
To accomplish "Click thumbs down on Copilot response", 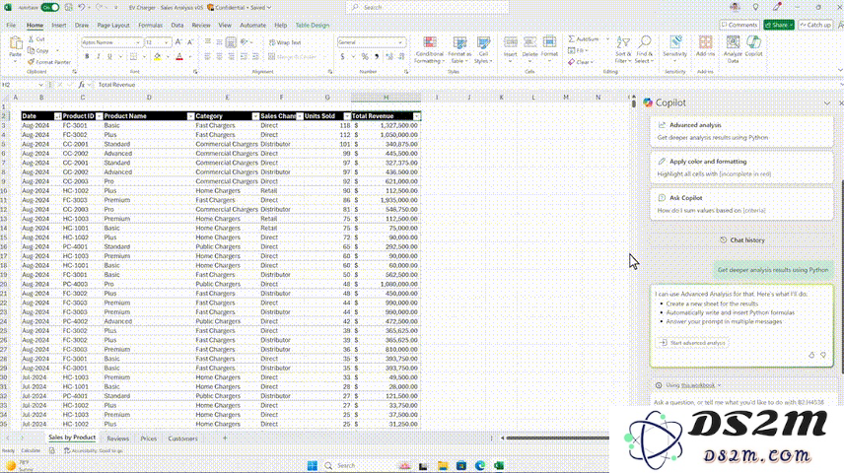I will (x=823, y=355).
